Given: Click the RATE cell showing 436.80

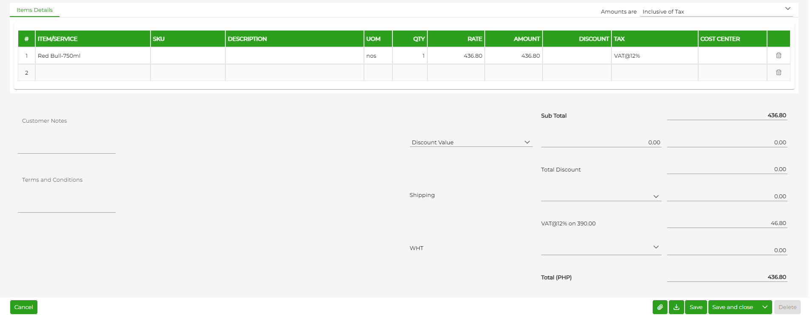Looking at the screenshot, I should point(456,56).
